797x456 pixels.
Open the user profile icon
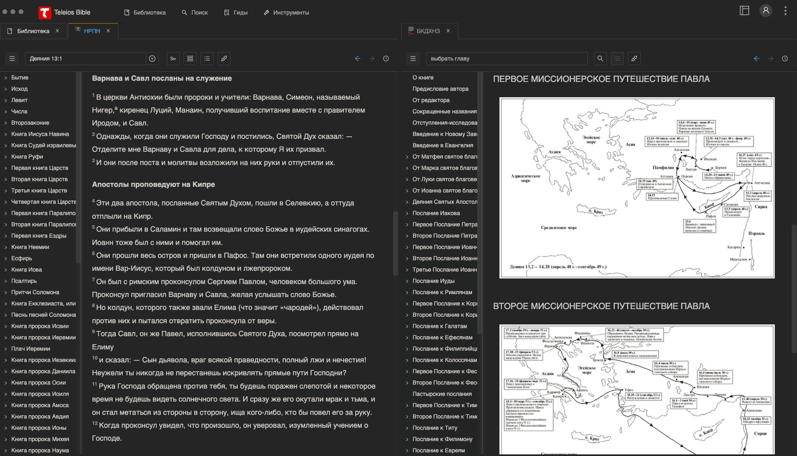coord(766,10)
